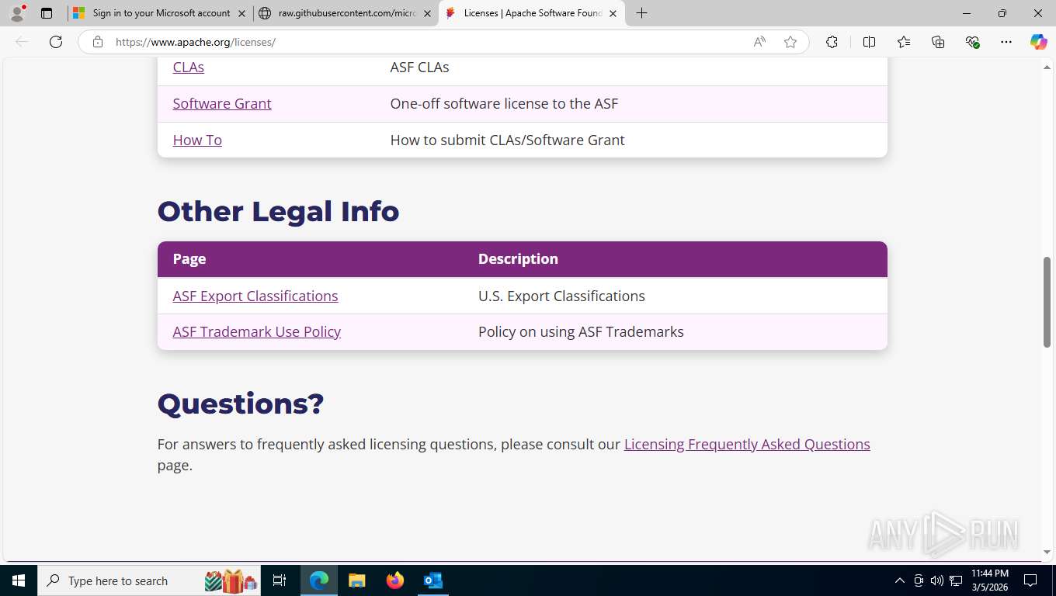Screen dimensions: 1056x596
Task: Follow the How To link
Action: tap(197, 140)
